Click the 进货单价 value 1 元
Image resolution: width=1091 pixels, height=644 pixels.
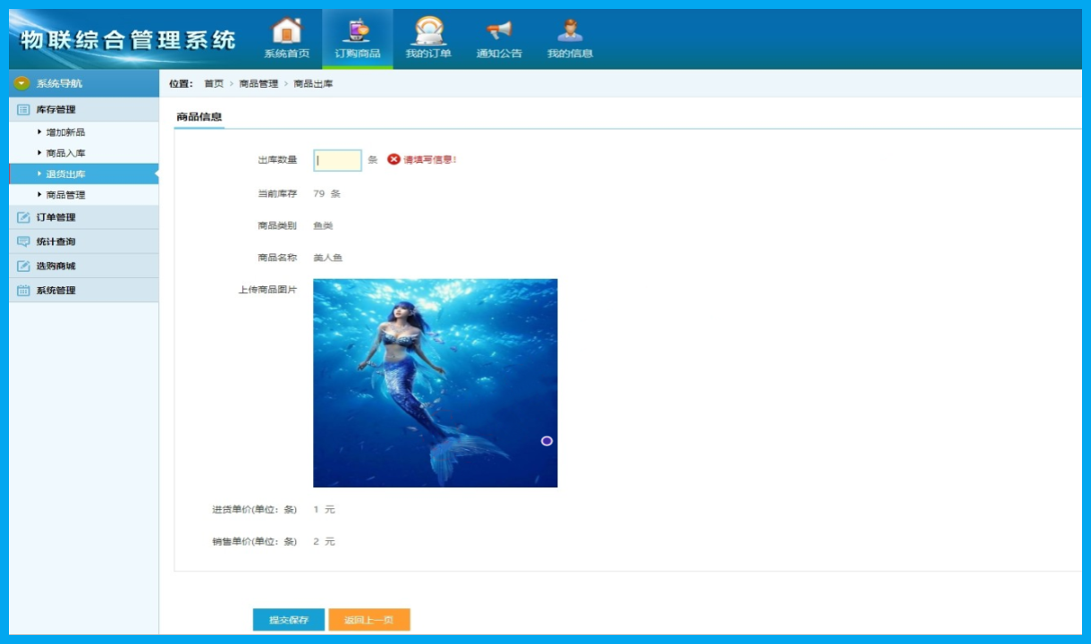pos(324,509)
